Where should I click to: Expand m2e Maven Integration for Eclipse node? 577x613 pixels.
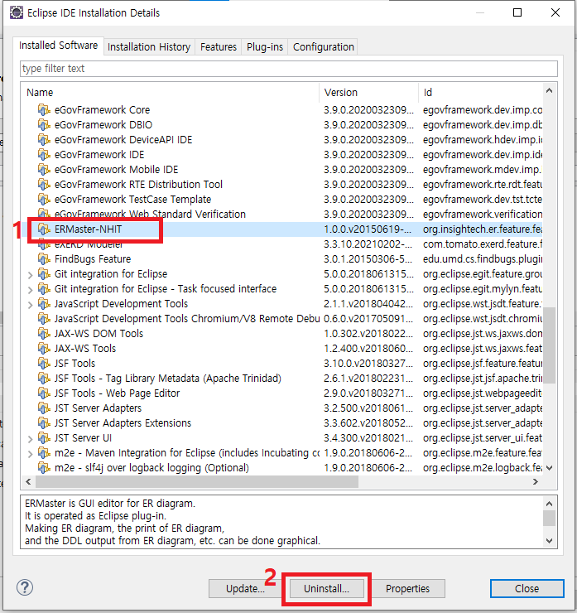point(30,454)
